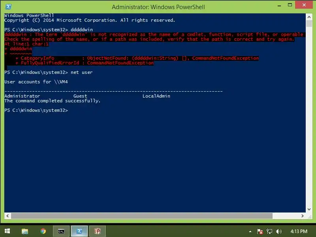Image resolution: width=316 pixels, height=237 pixels.
Task: Click the horizontal scrollbar left arrow
Action: coord(8,216)
